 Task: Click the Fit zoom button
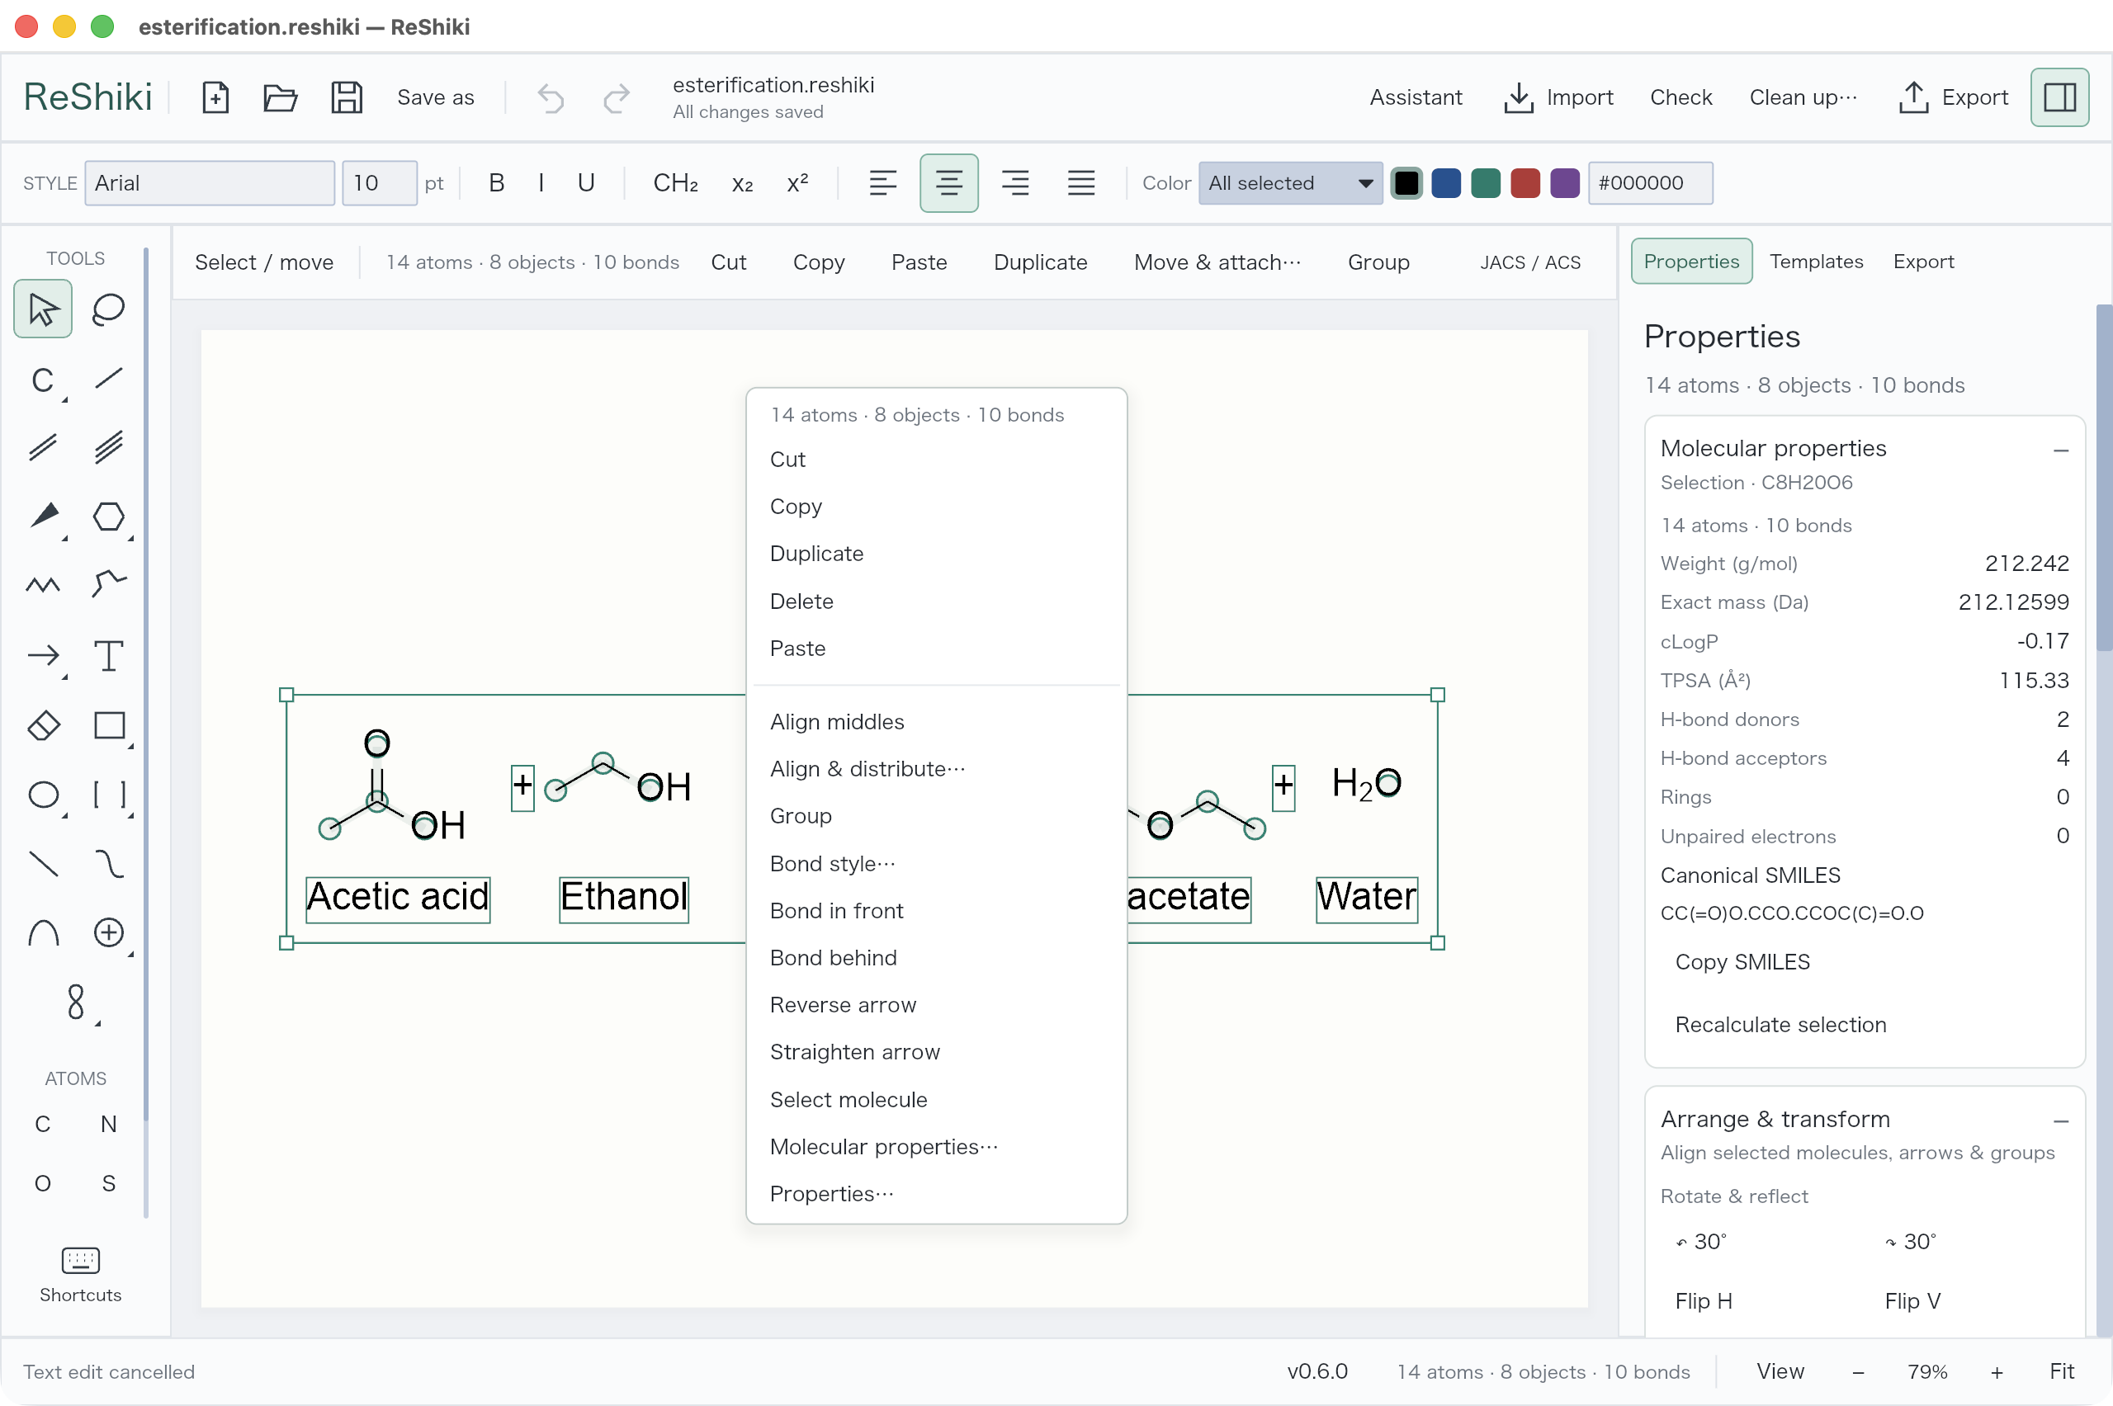[2061, 1371]
